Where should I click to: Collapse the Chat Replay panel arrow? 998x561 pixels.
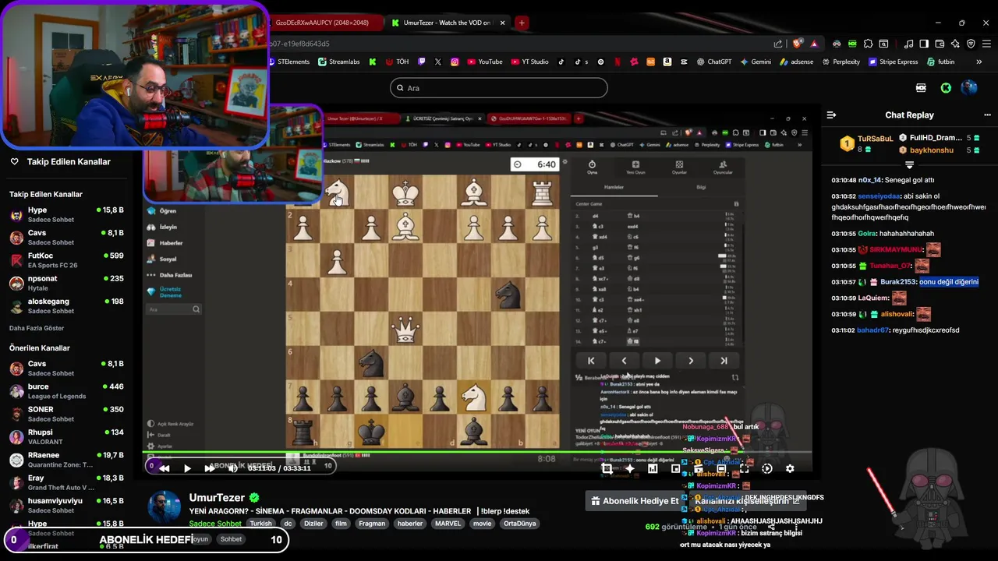[x=831, y=115]
